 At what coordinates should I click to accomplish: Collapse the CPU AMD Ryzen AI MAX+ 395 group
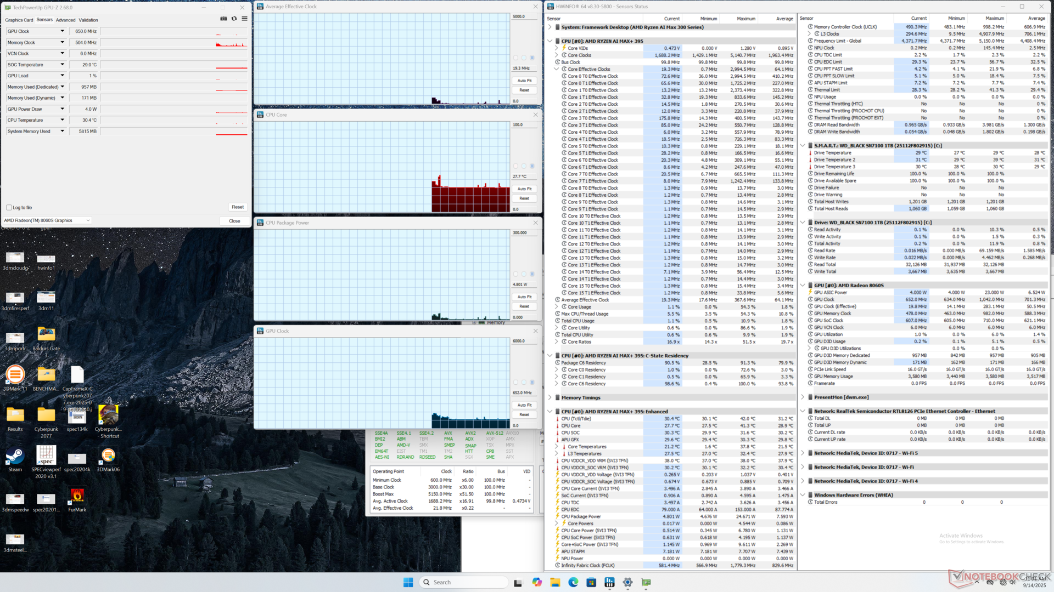[550, 41]
